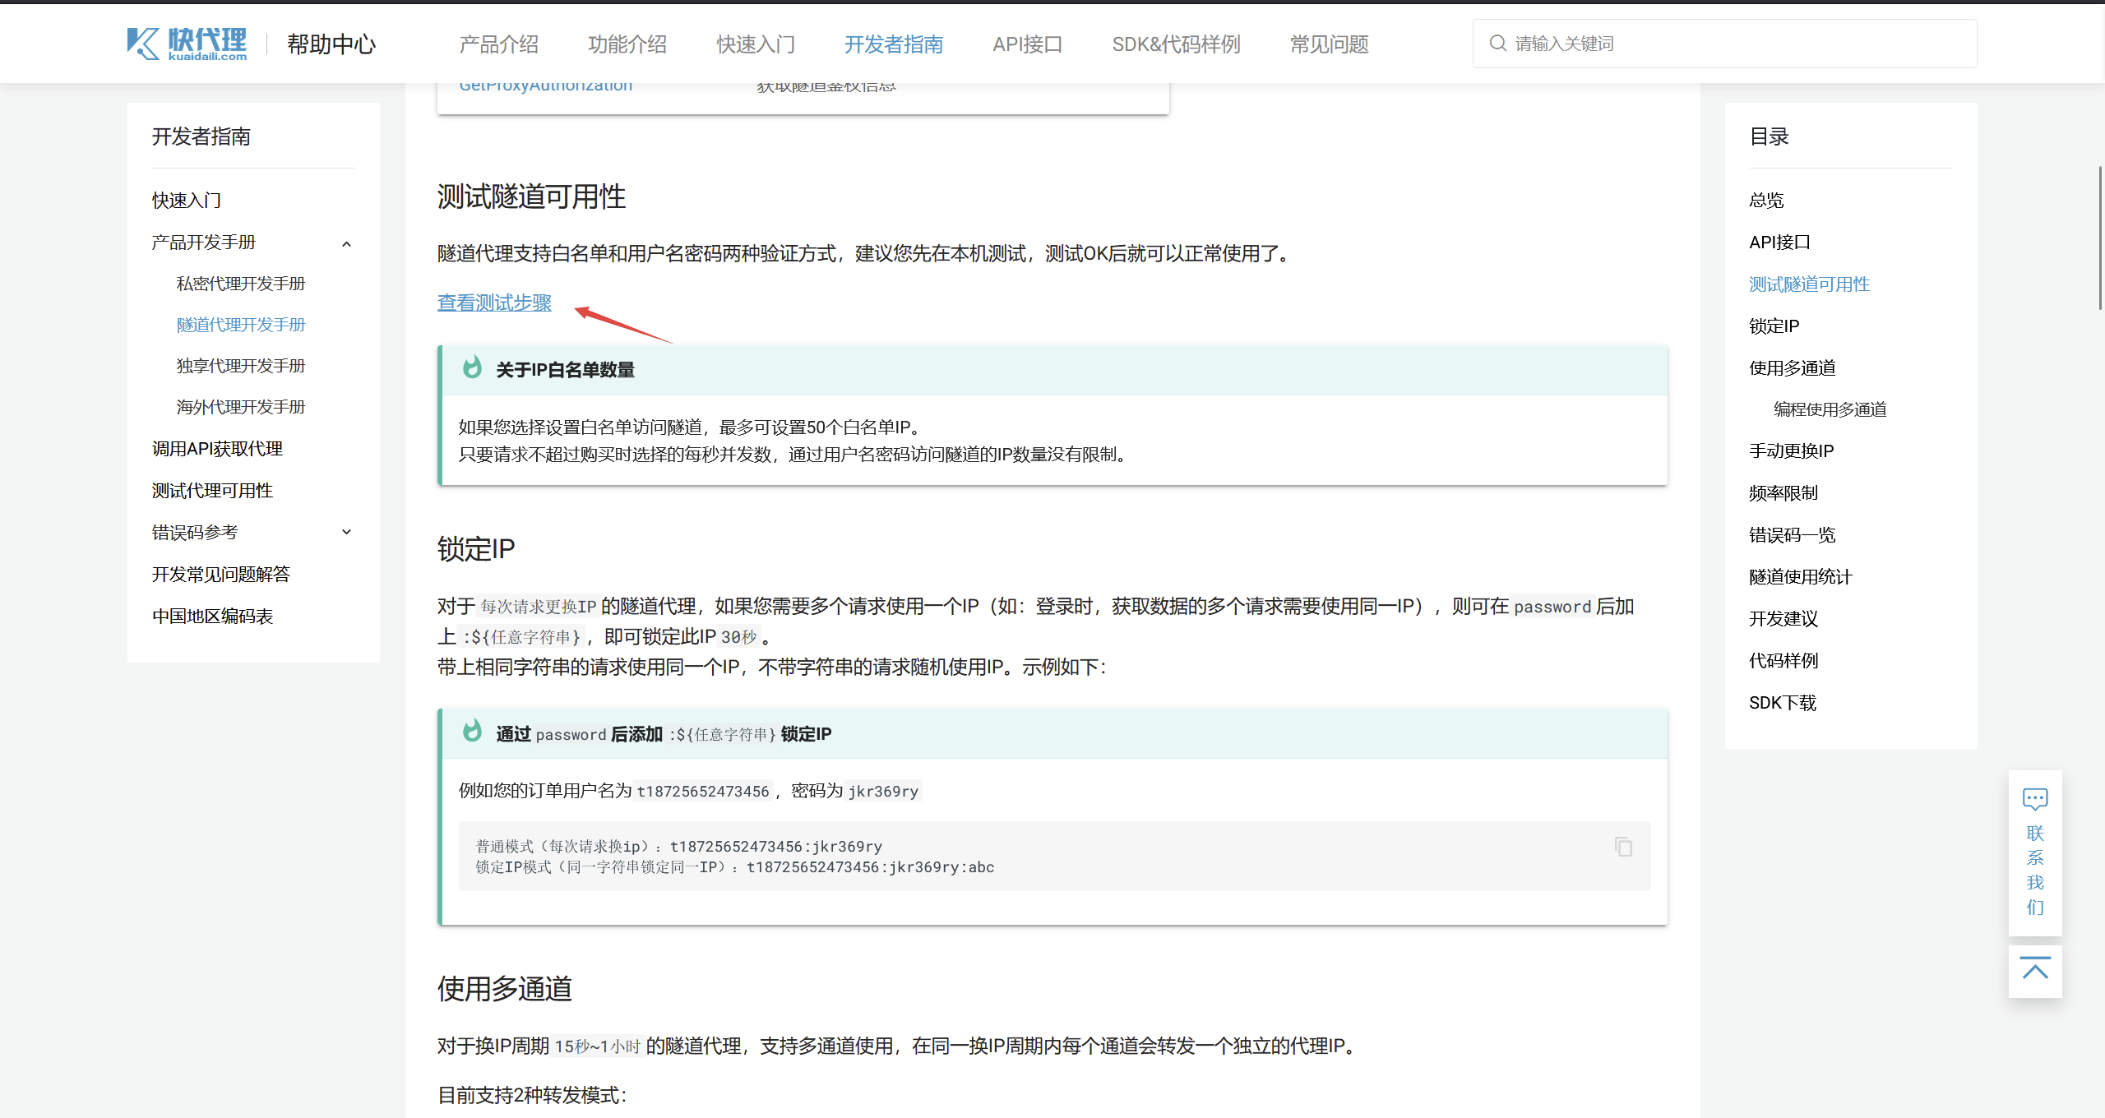Open the GetProxyAuthorization API link

pos(546,85)
